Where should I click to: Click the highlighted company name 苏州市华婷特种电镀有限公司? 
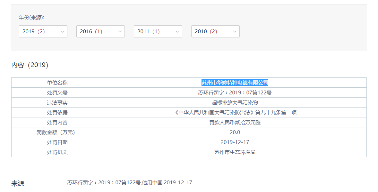click(235, 83)
